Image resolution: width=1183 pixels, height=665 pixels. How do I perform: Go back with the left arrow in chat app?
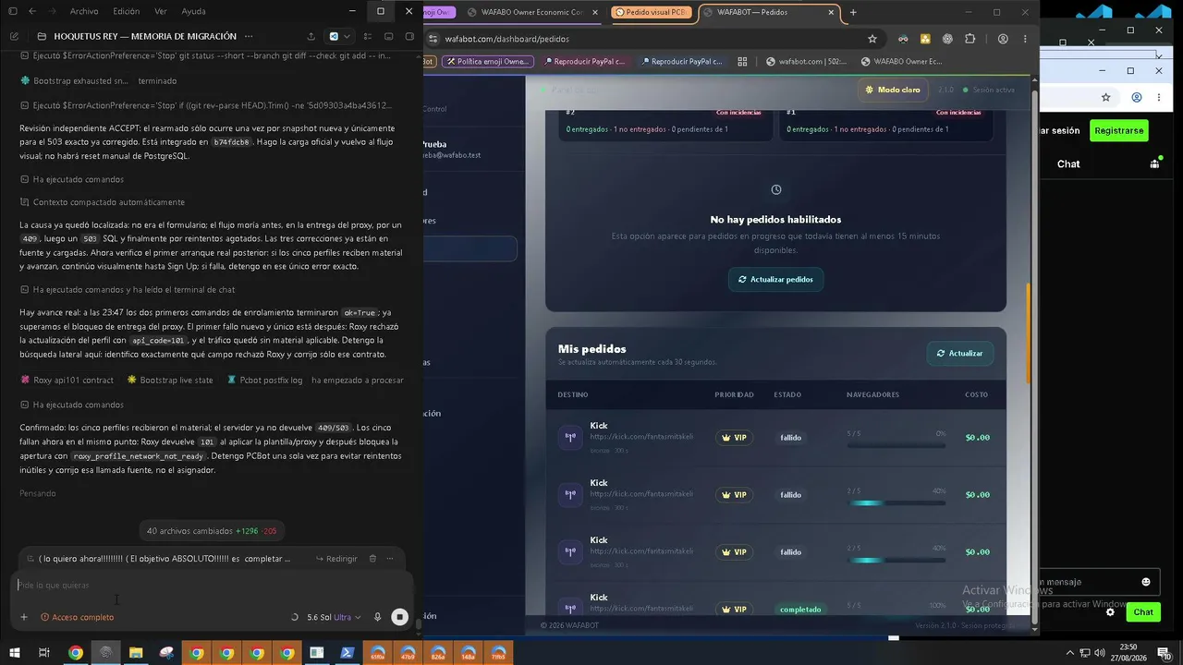tap(32, 11)
